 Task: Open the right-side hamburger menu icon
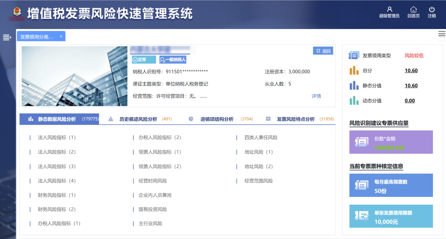pos(442,34)
